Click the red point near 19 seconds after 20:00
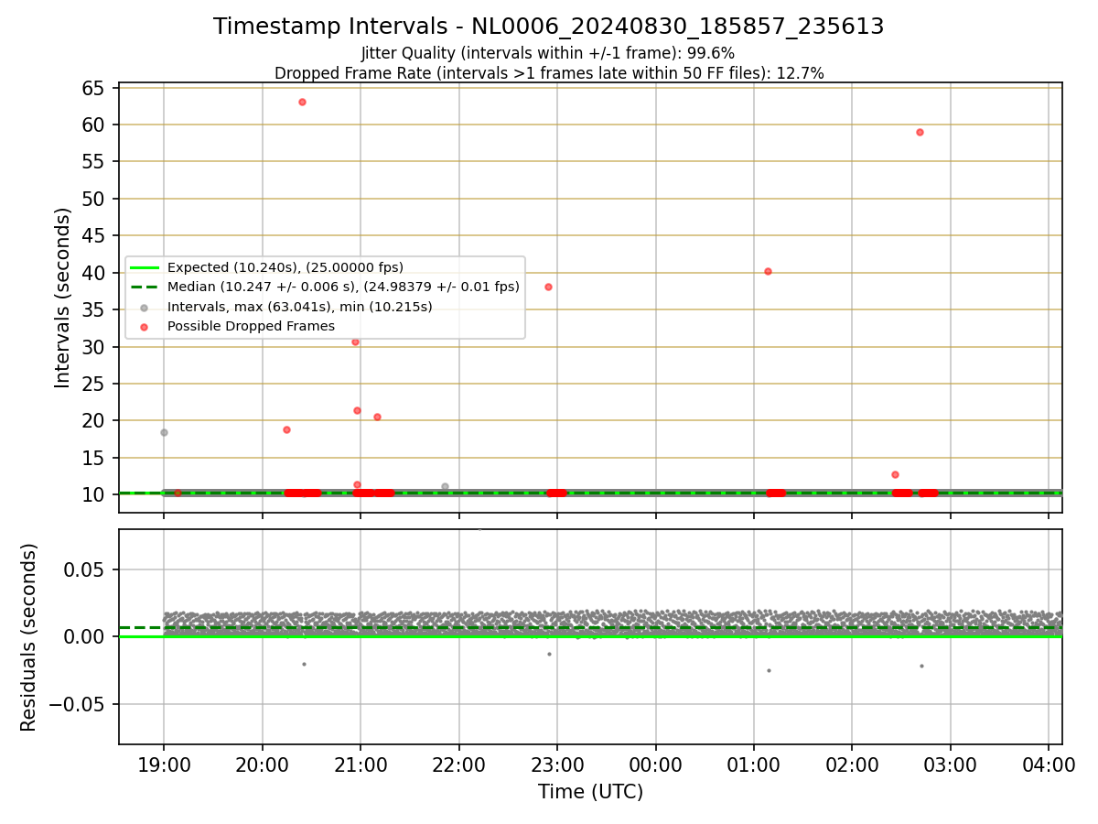 tap(286, 429)
